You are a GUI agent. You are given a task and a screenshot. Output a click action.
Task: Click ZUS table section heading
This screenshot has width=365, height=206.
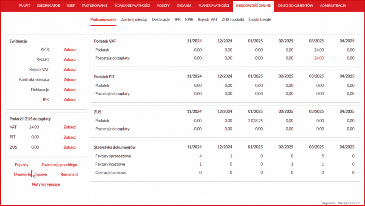(97, 112)
